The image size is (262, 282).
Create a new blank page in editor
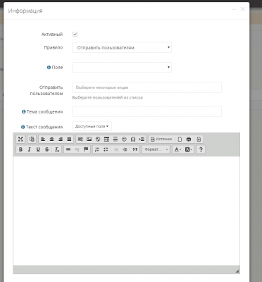coord(180,139)
